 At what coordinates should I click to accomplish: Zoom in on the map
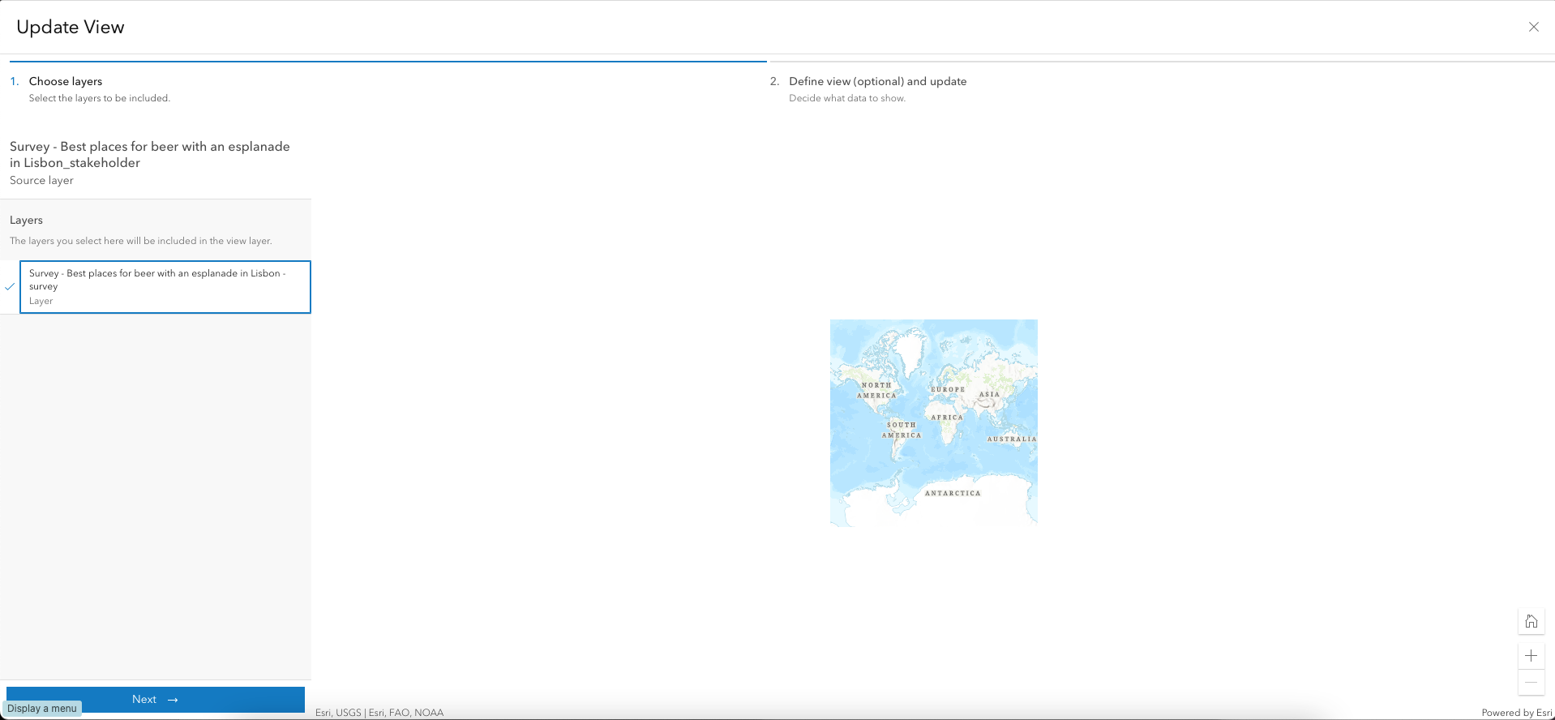[1531, 656]
